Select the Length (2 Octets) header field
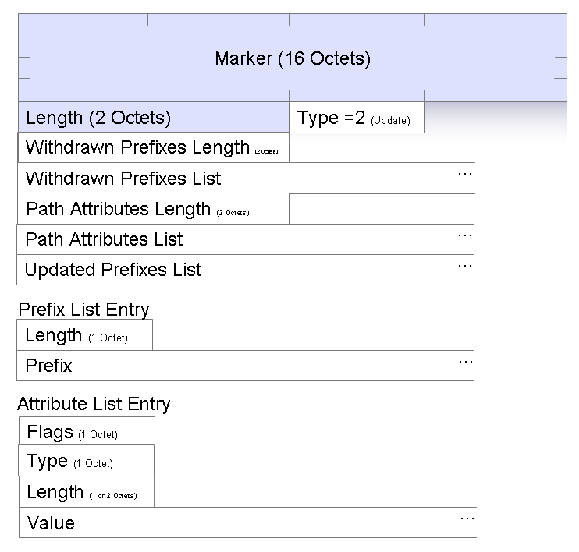The width and height of the screenshot is (579, 552). coord(153,118)
